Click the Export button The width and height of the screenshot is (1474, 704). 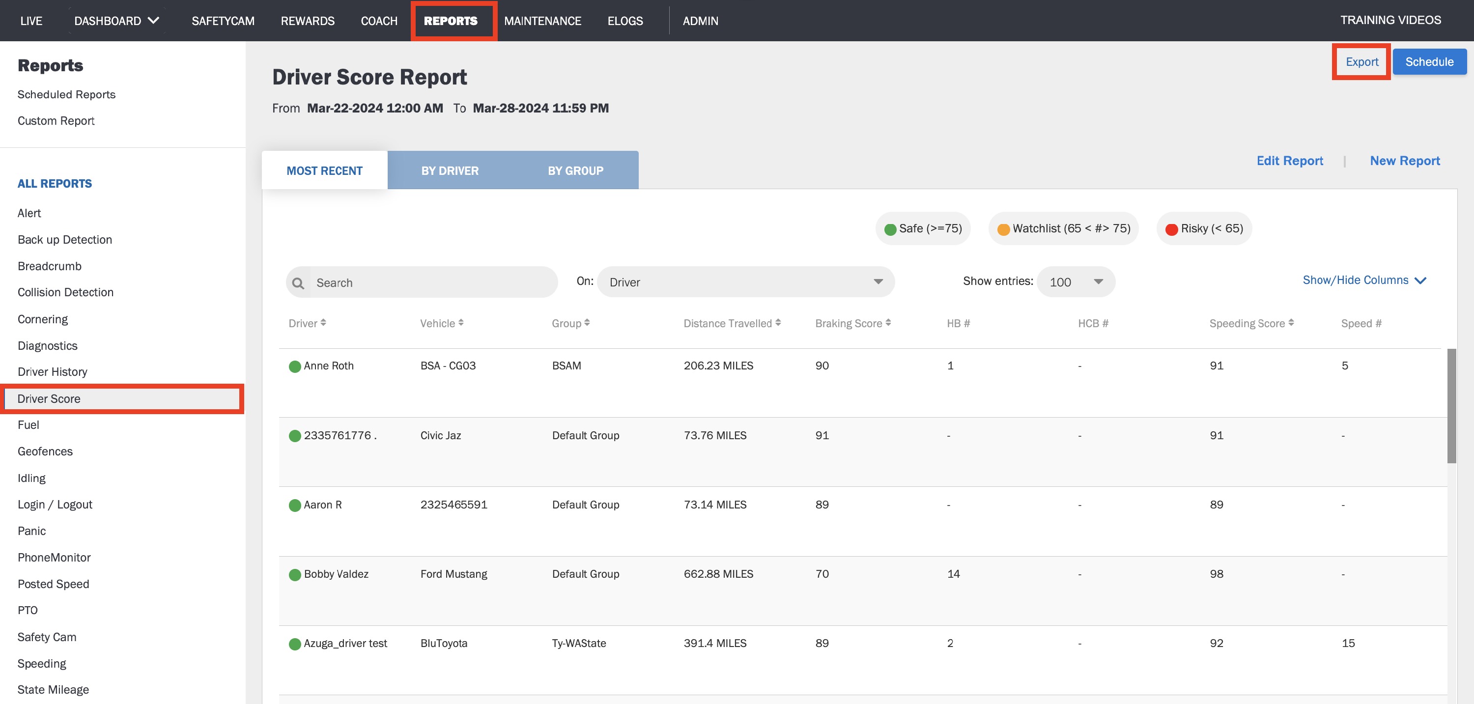pyautogui.click(x=1362, y=62)
